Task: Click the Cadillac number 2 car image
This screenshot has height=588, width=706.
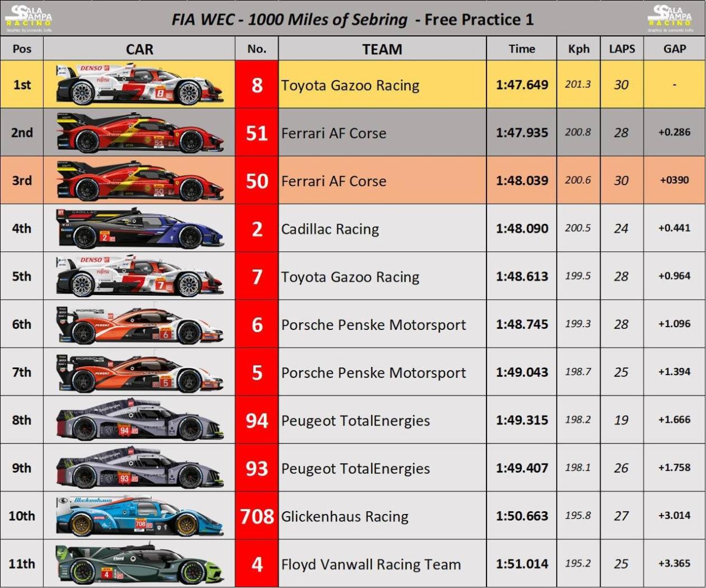Action: point(139,228)
